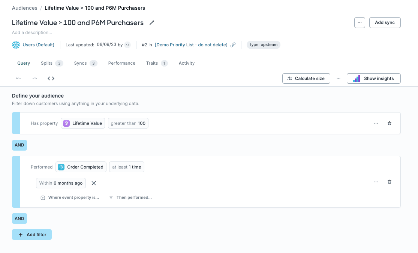The image size is (418, 253).
Task: Toggle the first AND operator
Action: (x=19, y=145)
